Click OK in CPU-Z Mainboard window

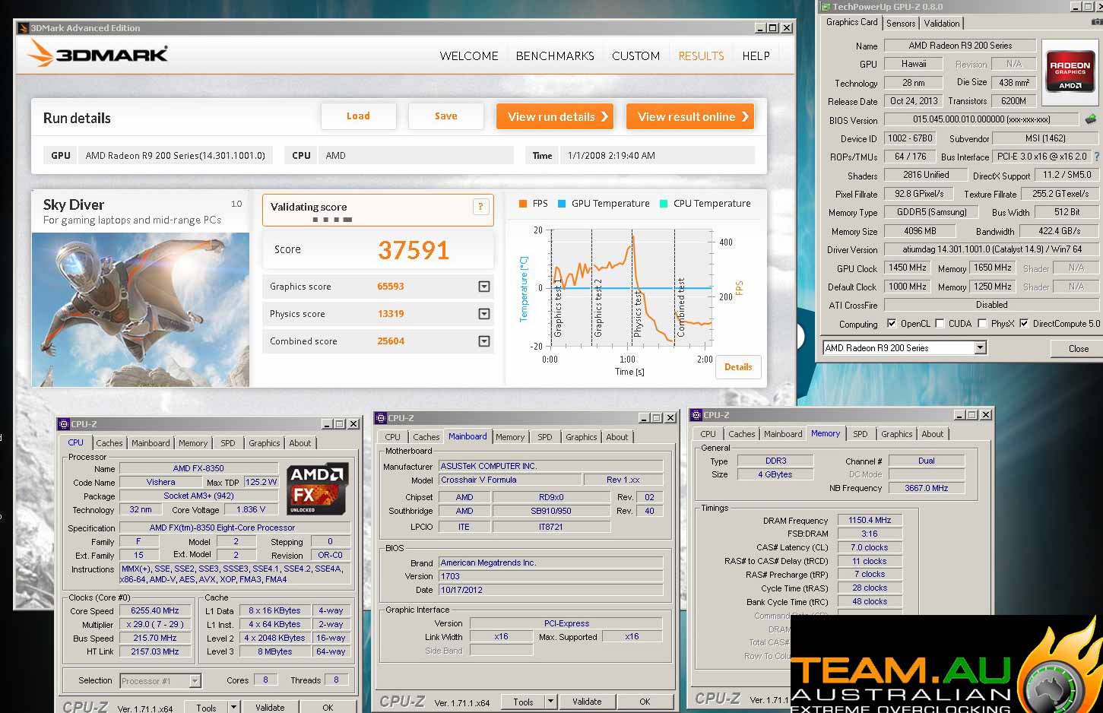[645, 702]
